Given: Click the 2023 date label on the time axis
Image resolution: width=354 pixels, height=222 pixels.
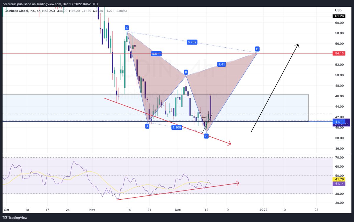Looking at the screenshot, I should point(263,210).
